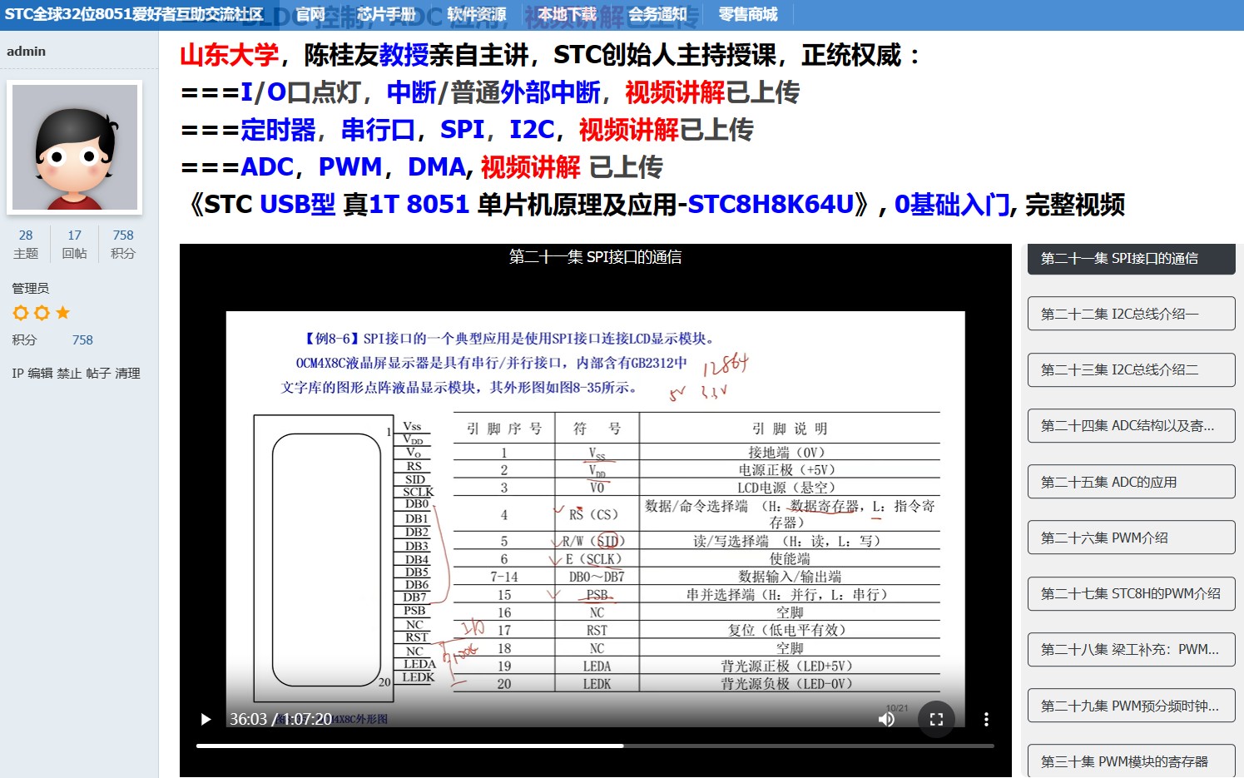Click the 管理员 group label
1244x778 pixels.
point(31,288)
